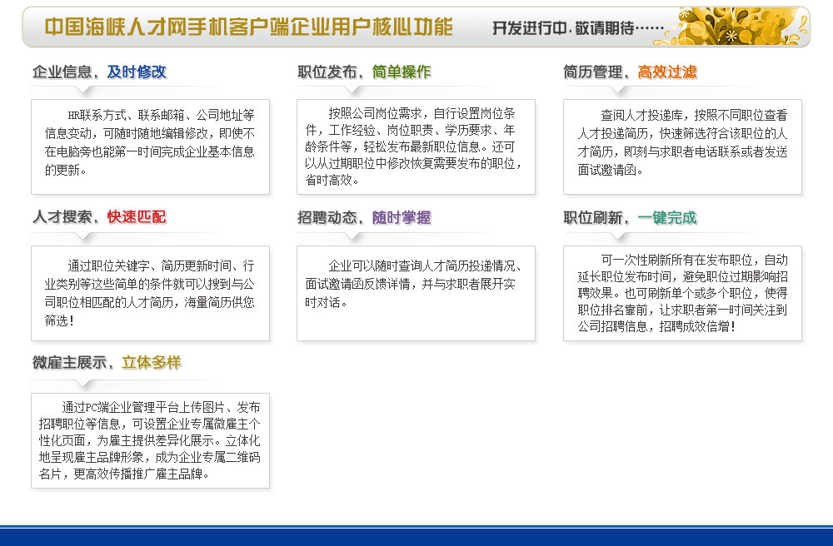Click the purple 随时掌握 heading text
833x546 pixels.
402,217
